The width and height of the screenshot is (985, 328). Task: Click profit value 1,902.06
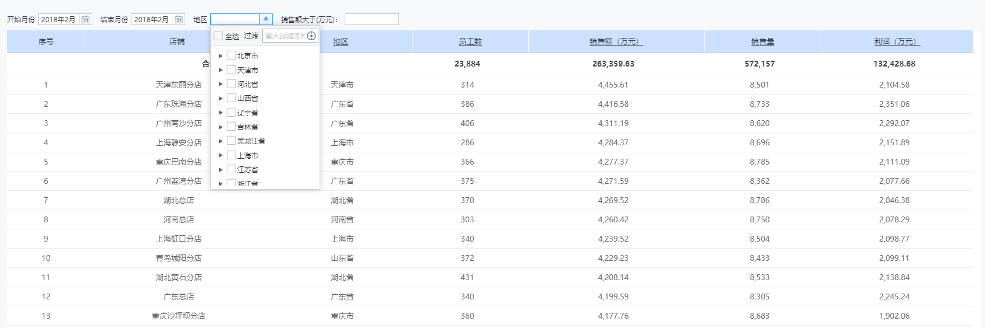[x=894, y=316]
